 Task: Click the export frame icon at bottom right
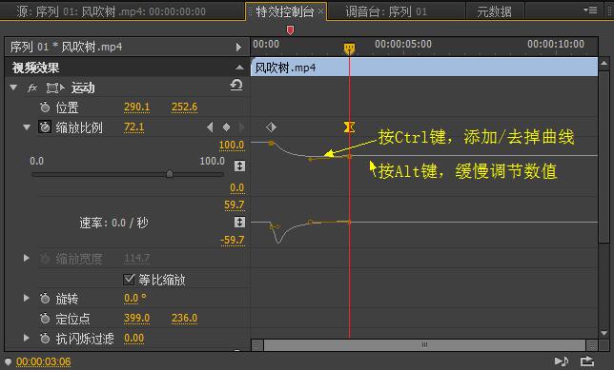[587, 361]
